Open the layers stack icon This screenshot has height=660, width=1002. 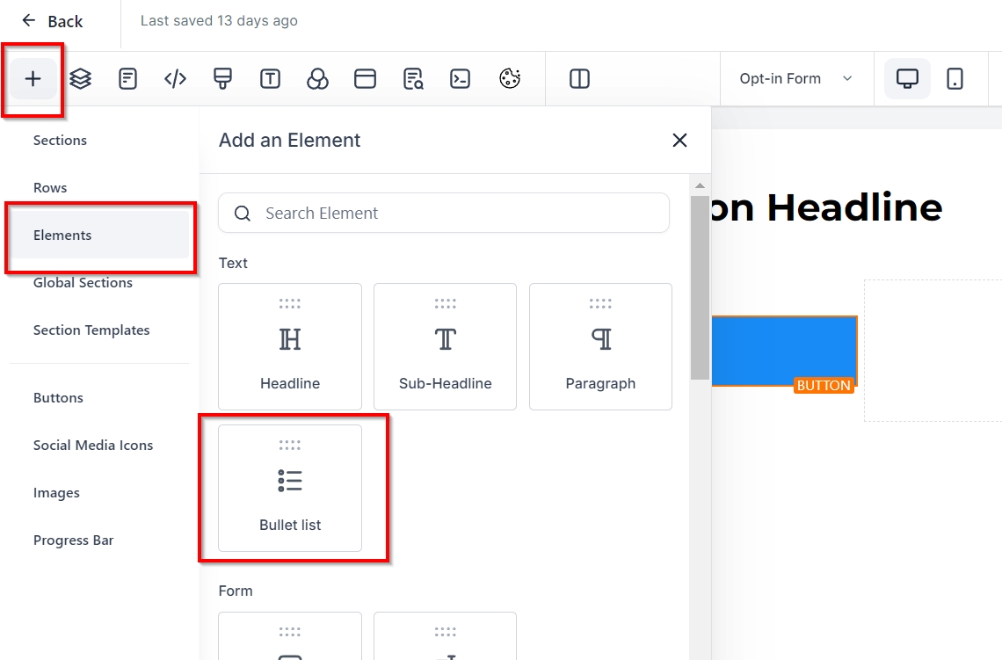(x=81, y=79)
